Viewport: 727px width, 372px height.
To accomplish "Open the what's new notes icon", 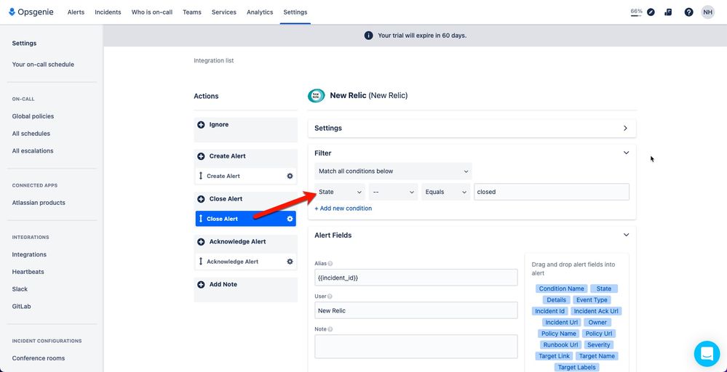I will [668, 12].
